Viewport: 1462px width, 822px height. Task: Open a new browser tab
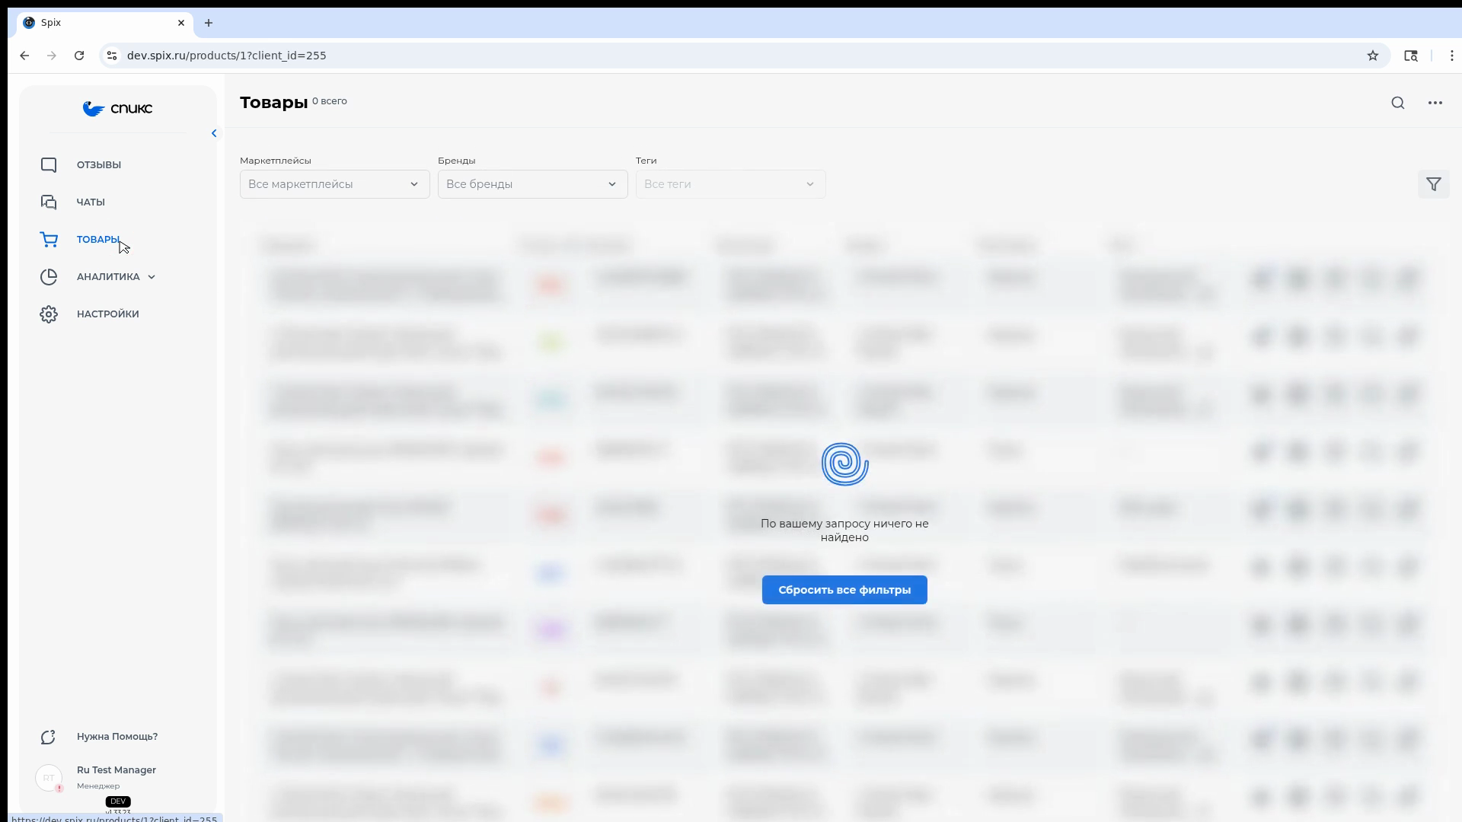pos(209,23)
